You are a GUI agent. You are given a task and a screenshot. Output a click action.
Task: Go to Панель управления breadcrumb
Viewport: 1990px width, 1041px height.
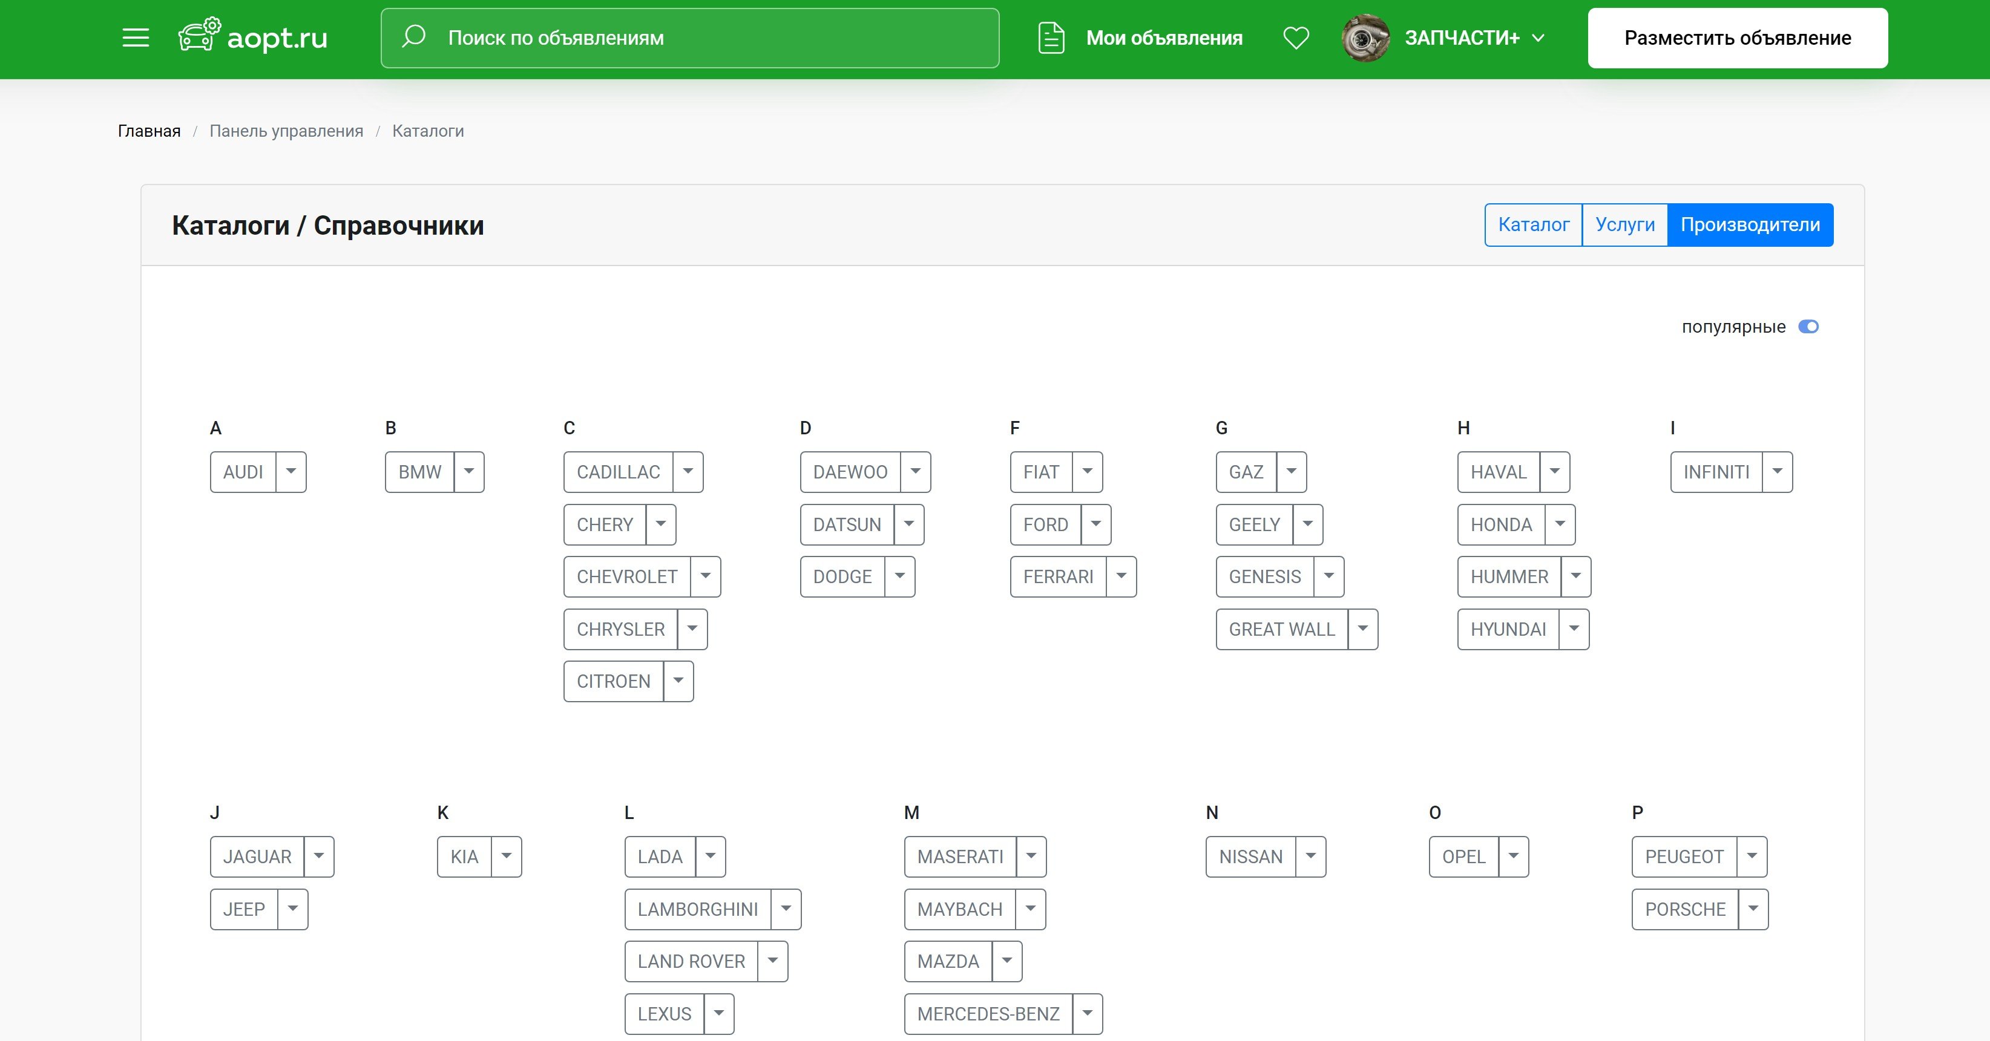[x=286, y=131]
